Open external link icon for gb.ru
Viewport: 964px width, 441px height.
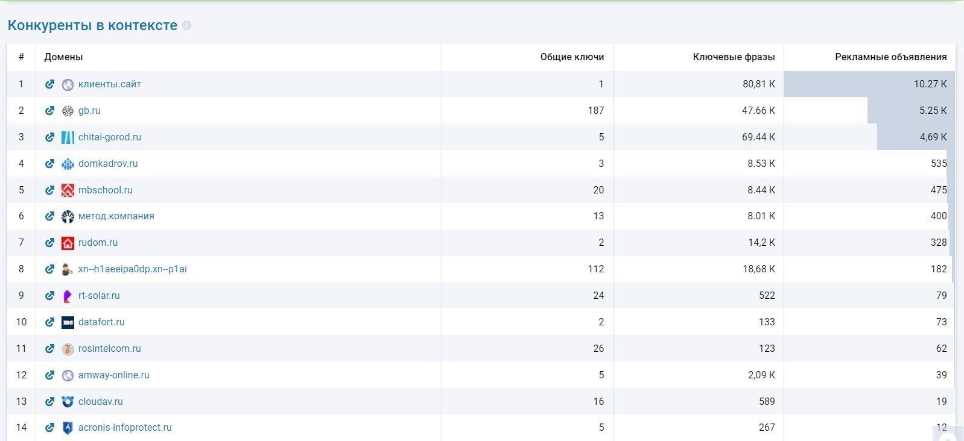click(50, 111)
